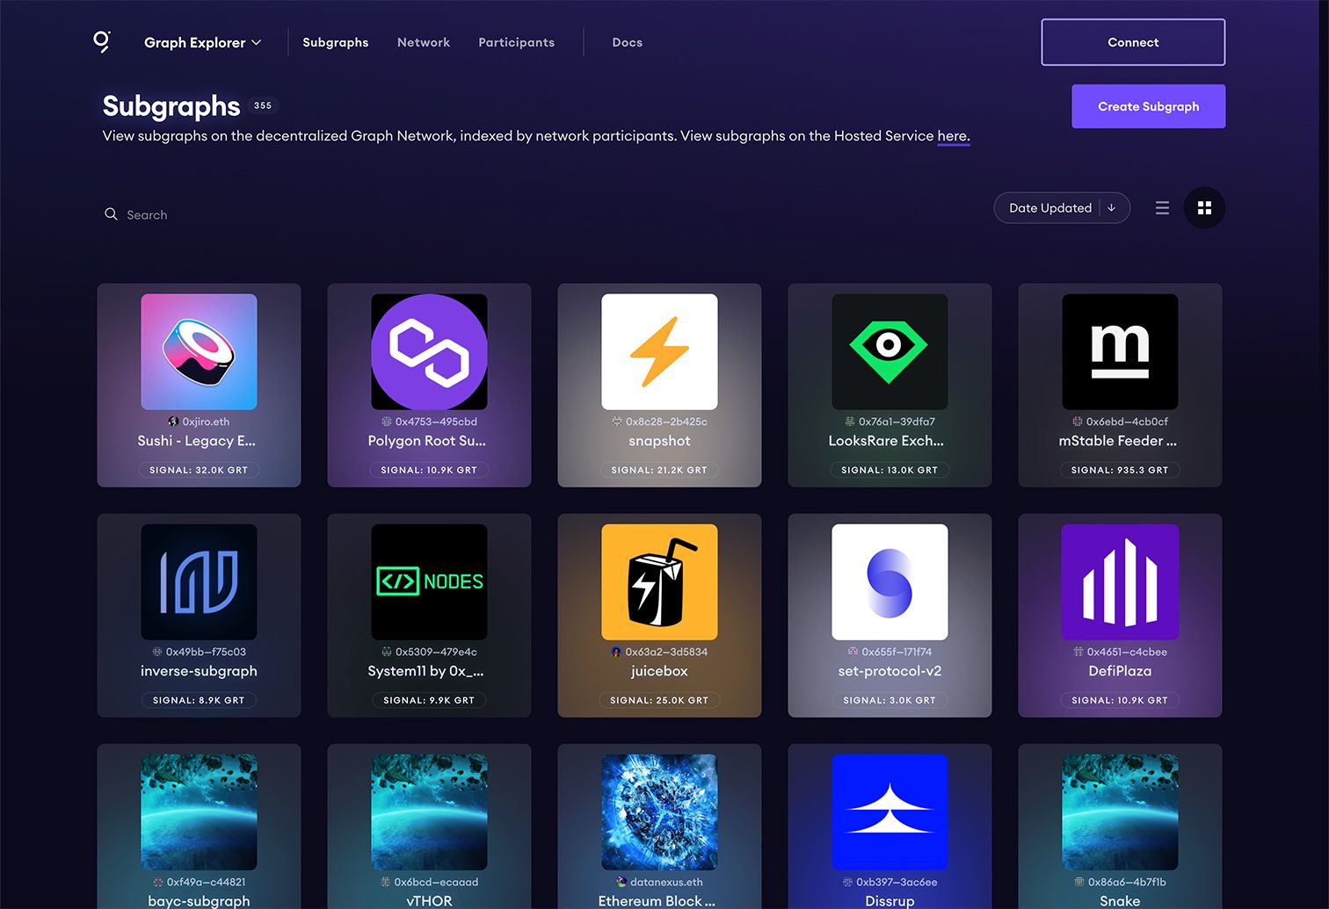Click owner address 0x63a2–3d5834
This screenshot has width=1329, height=909.
click(x=666, y=652)
